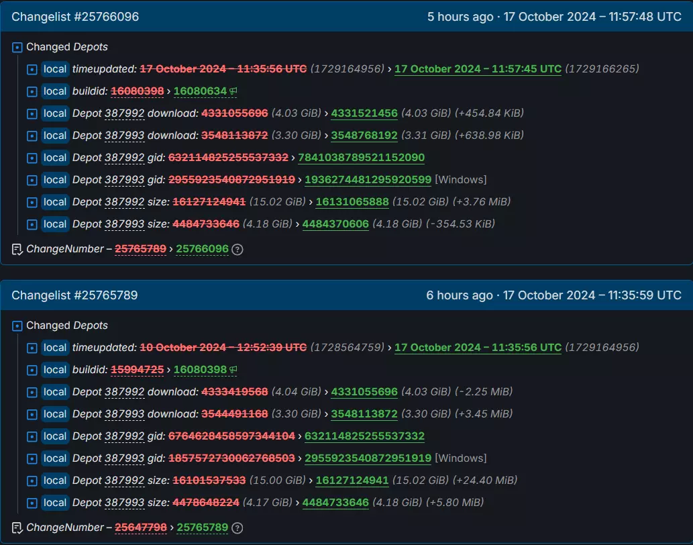
Task: Click the timestamp 17 October 2024 – 11:57:48 UTC
Action: click(592, 17)
